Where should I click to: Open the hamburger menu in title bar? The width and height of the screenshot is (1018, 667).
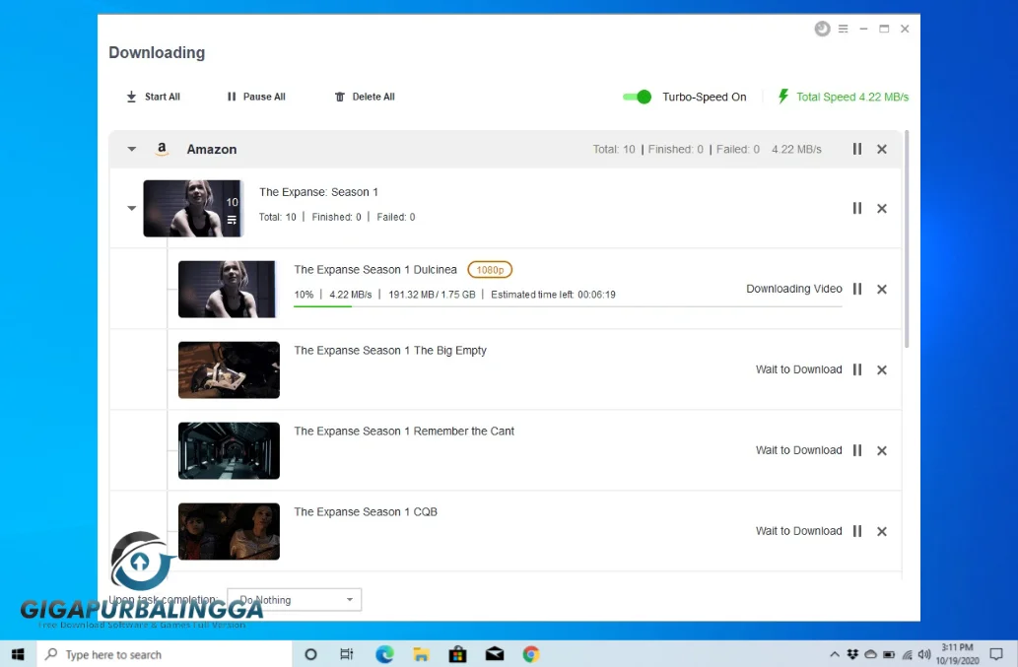844,30
